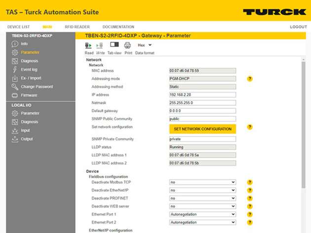Click the SNMP Public Community field
This screenshot has width=311, height=233.
point(202,119)
